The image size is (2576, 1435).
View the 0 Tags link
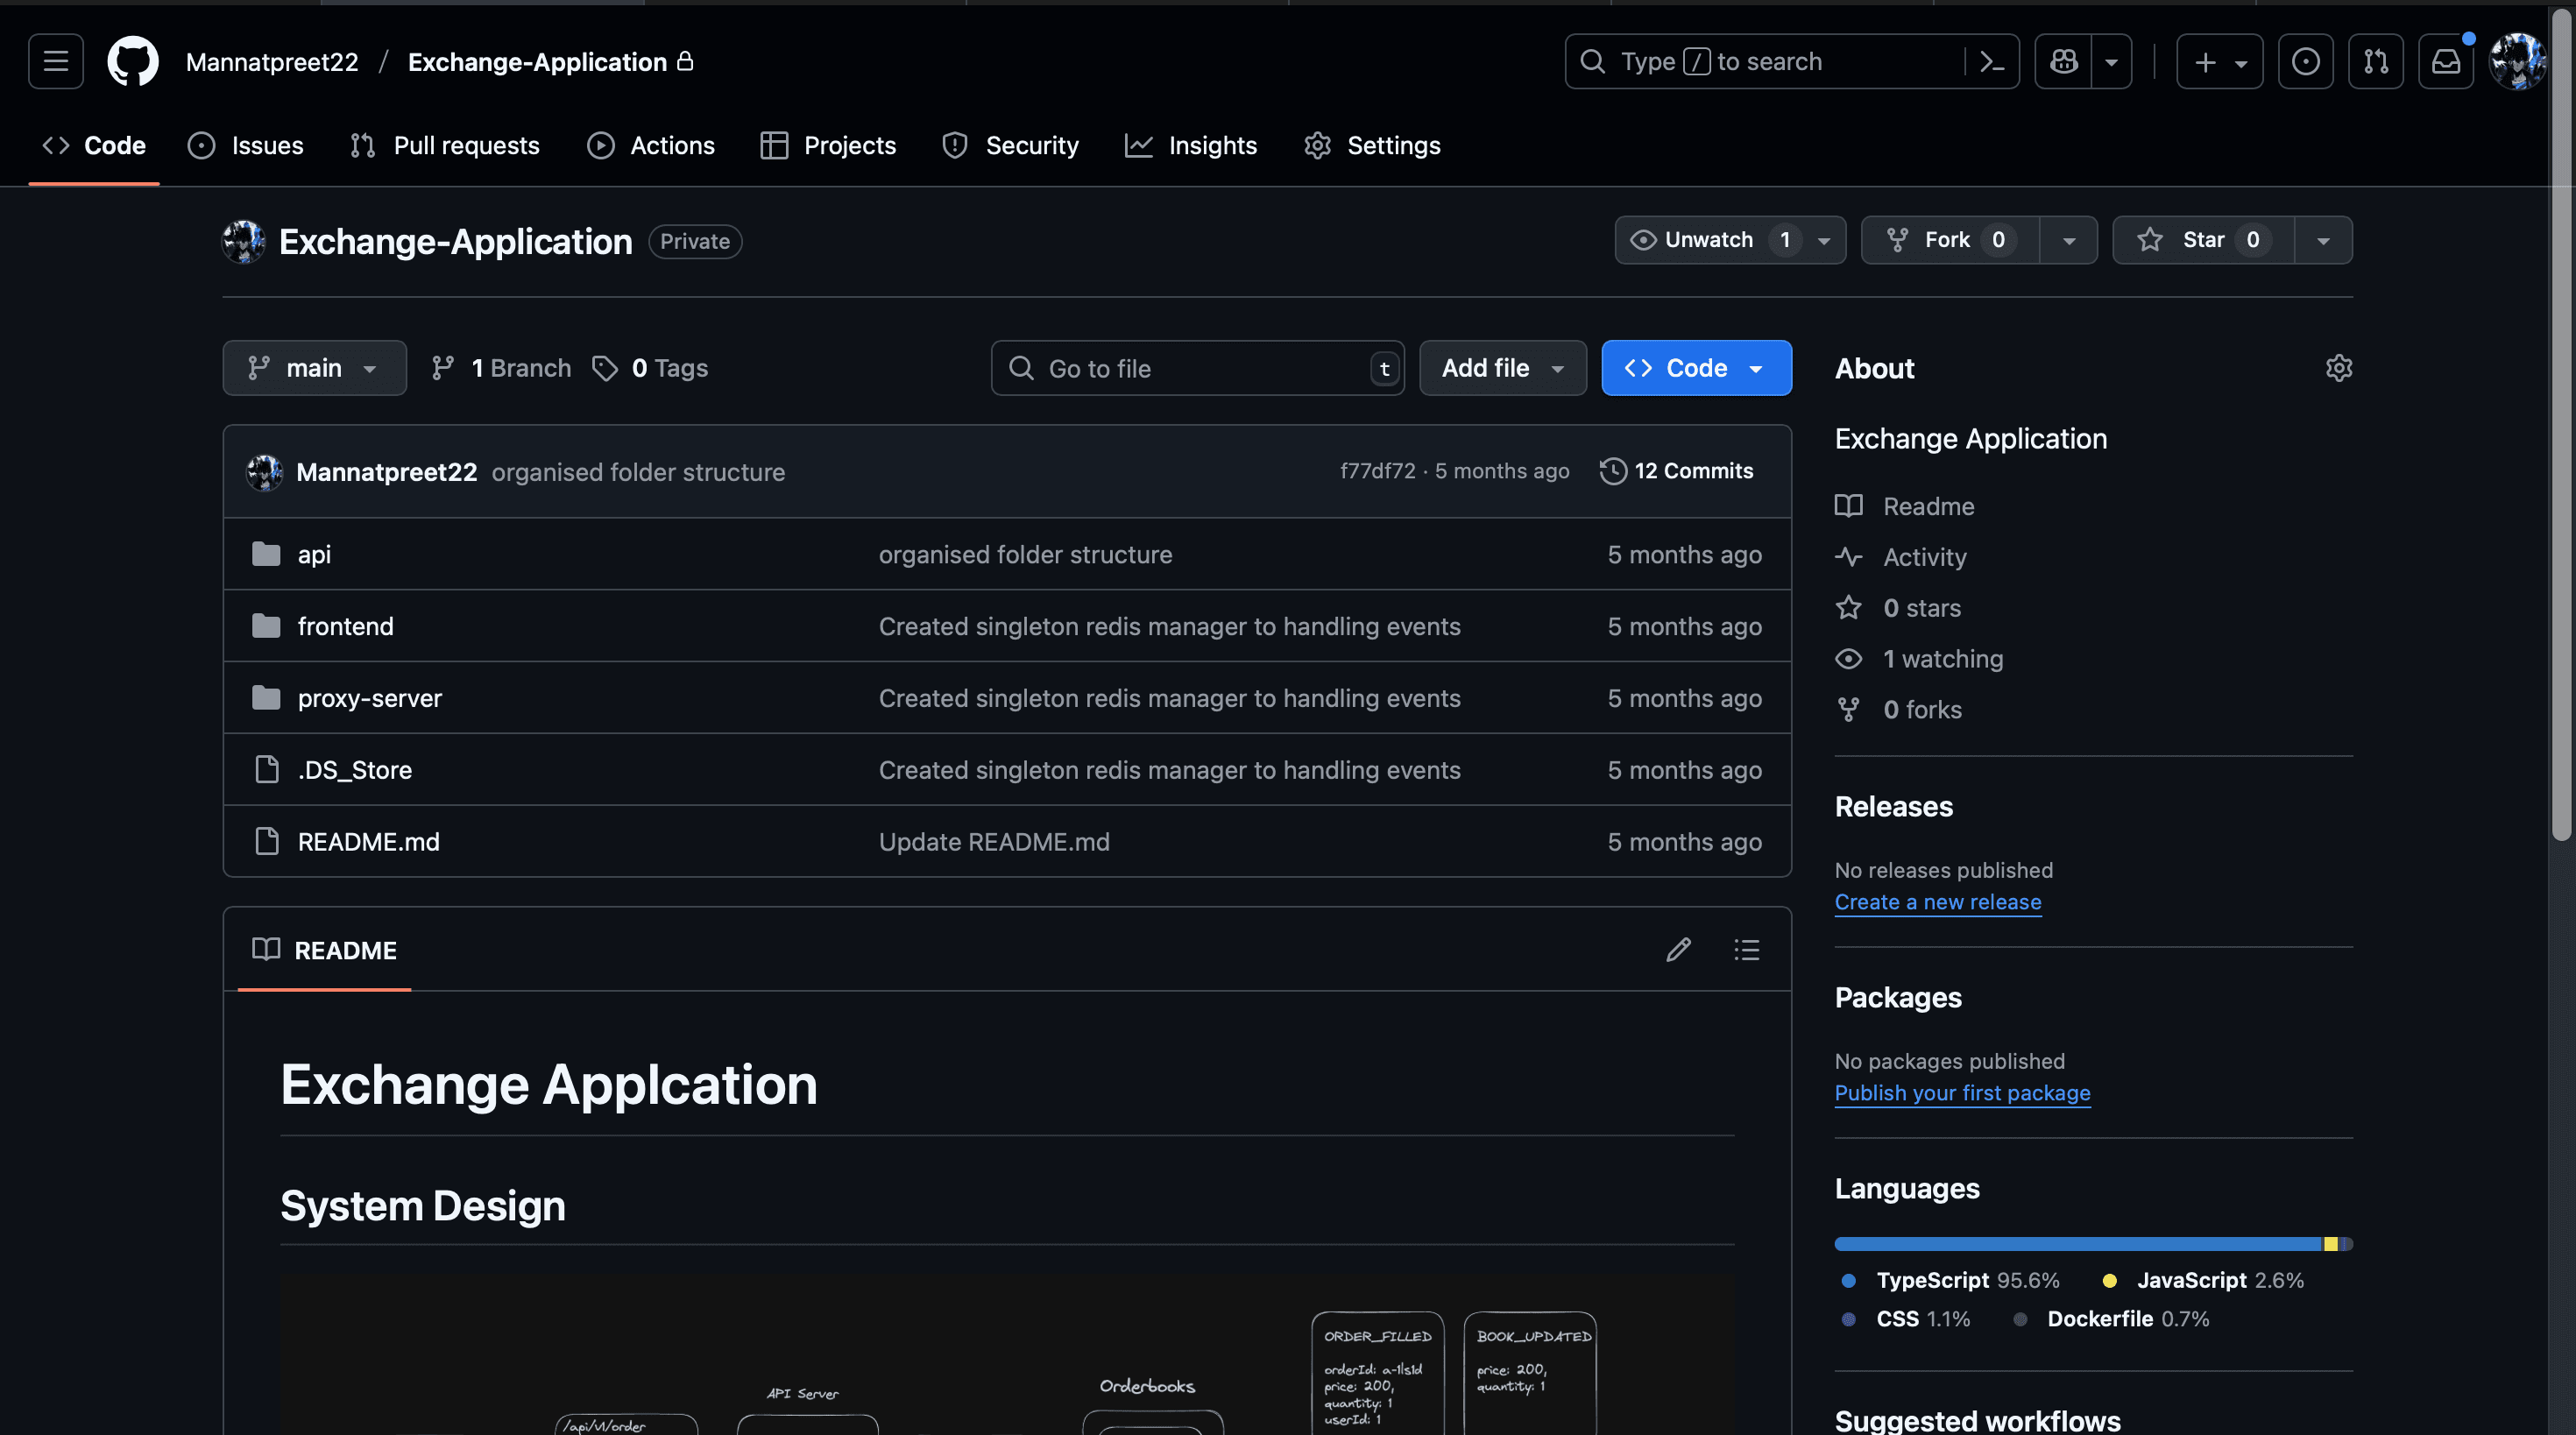pyautogui.click(x=650, y=368)
